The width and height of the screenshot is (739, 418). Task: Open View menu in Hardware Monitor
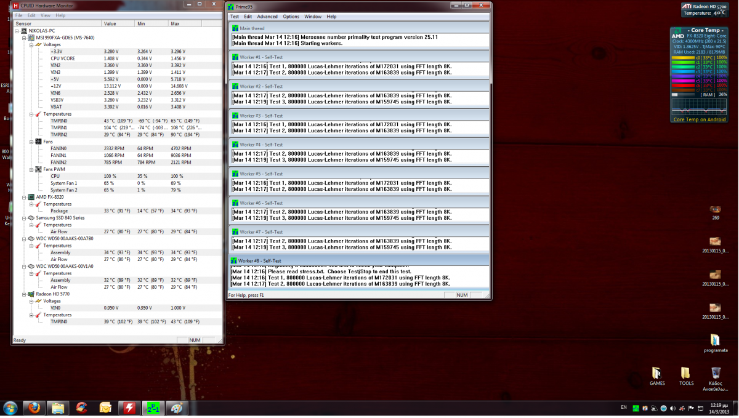(x=46, y=15)
